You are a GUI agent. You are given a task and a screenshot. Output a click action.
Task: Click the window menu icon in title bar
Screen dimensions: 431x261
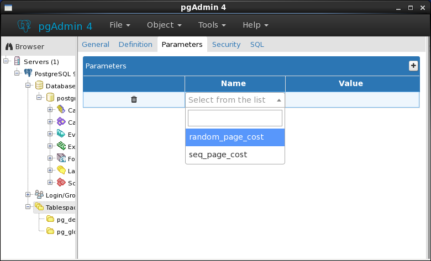tap(8, 8)
